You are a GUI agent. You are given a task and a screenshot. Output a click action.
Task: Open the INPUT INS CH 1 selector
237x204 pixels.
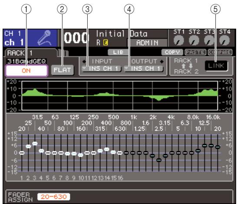[x=101, y=69]
